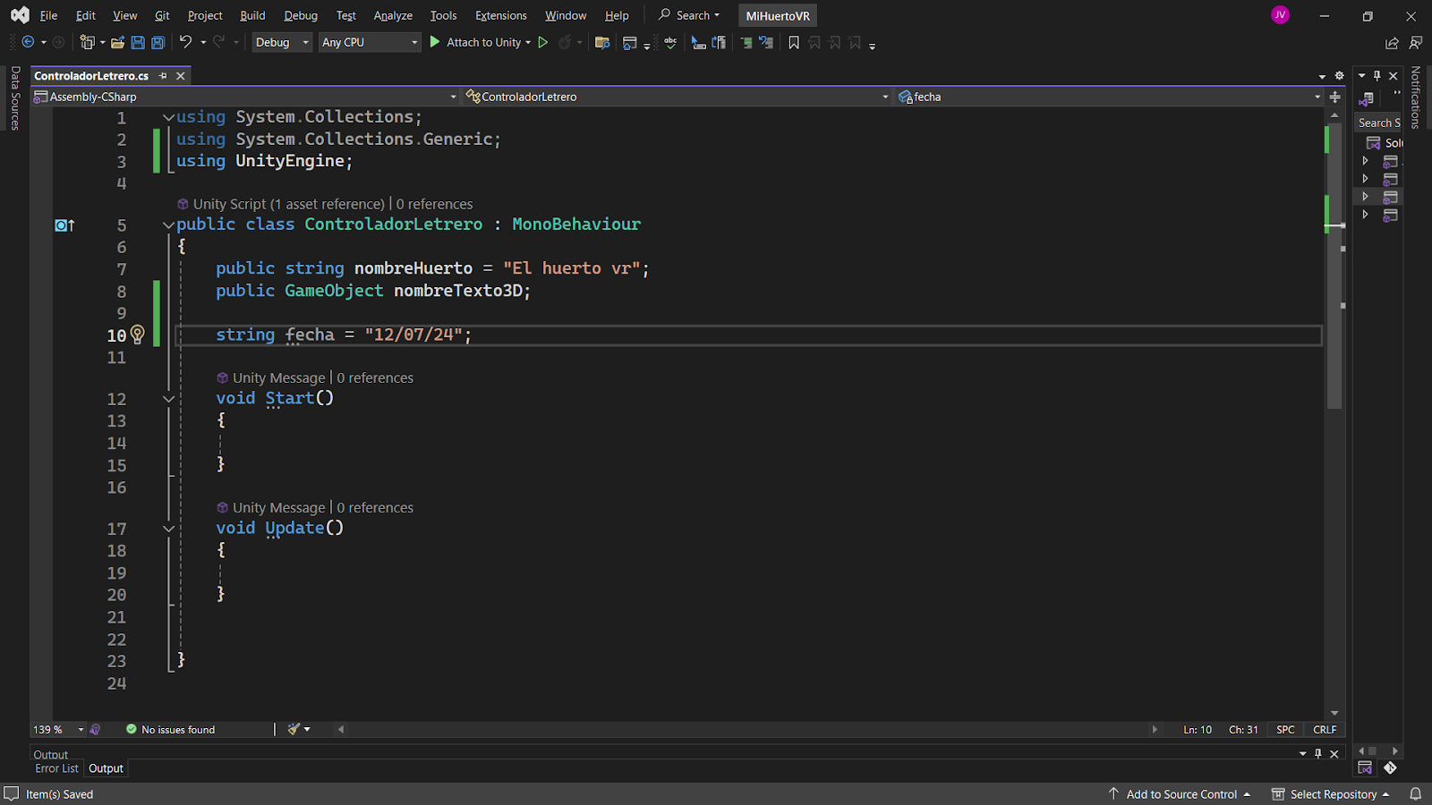Click the split editor icon above the scrollbar
Image resolution: width=1432 pixels, height=805 pixels.
[x=1334, y=97]
